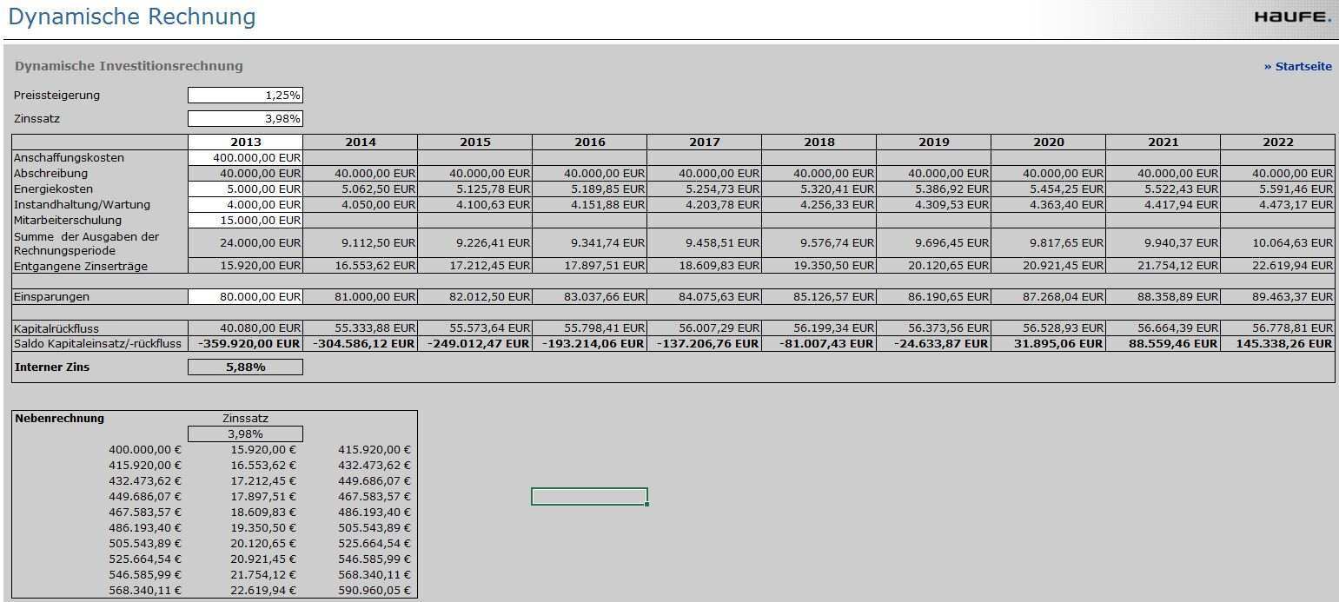Click the 2022 year column header
Screen dimensions: 1339x602
[x=1277, y=142]
